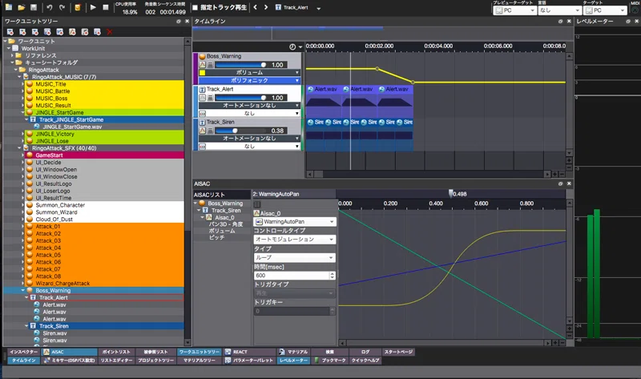This screenshot has height=379, width=641.
Task: Click the undo arrow icon
Action: click(50, 7)
